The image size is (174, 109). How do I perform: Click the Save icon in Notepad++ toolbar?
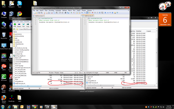(x=39, y=13)
